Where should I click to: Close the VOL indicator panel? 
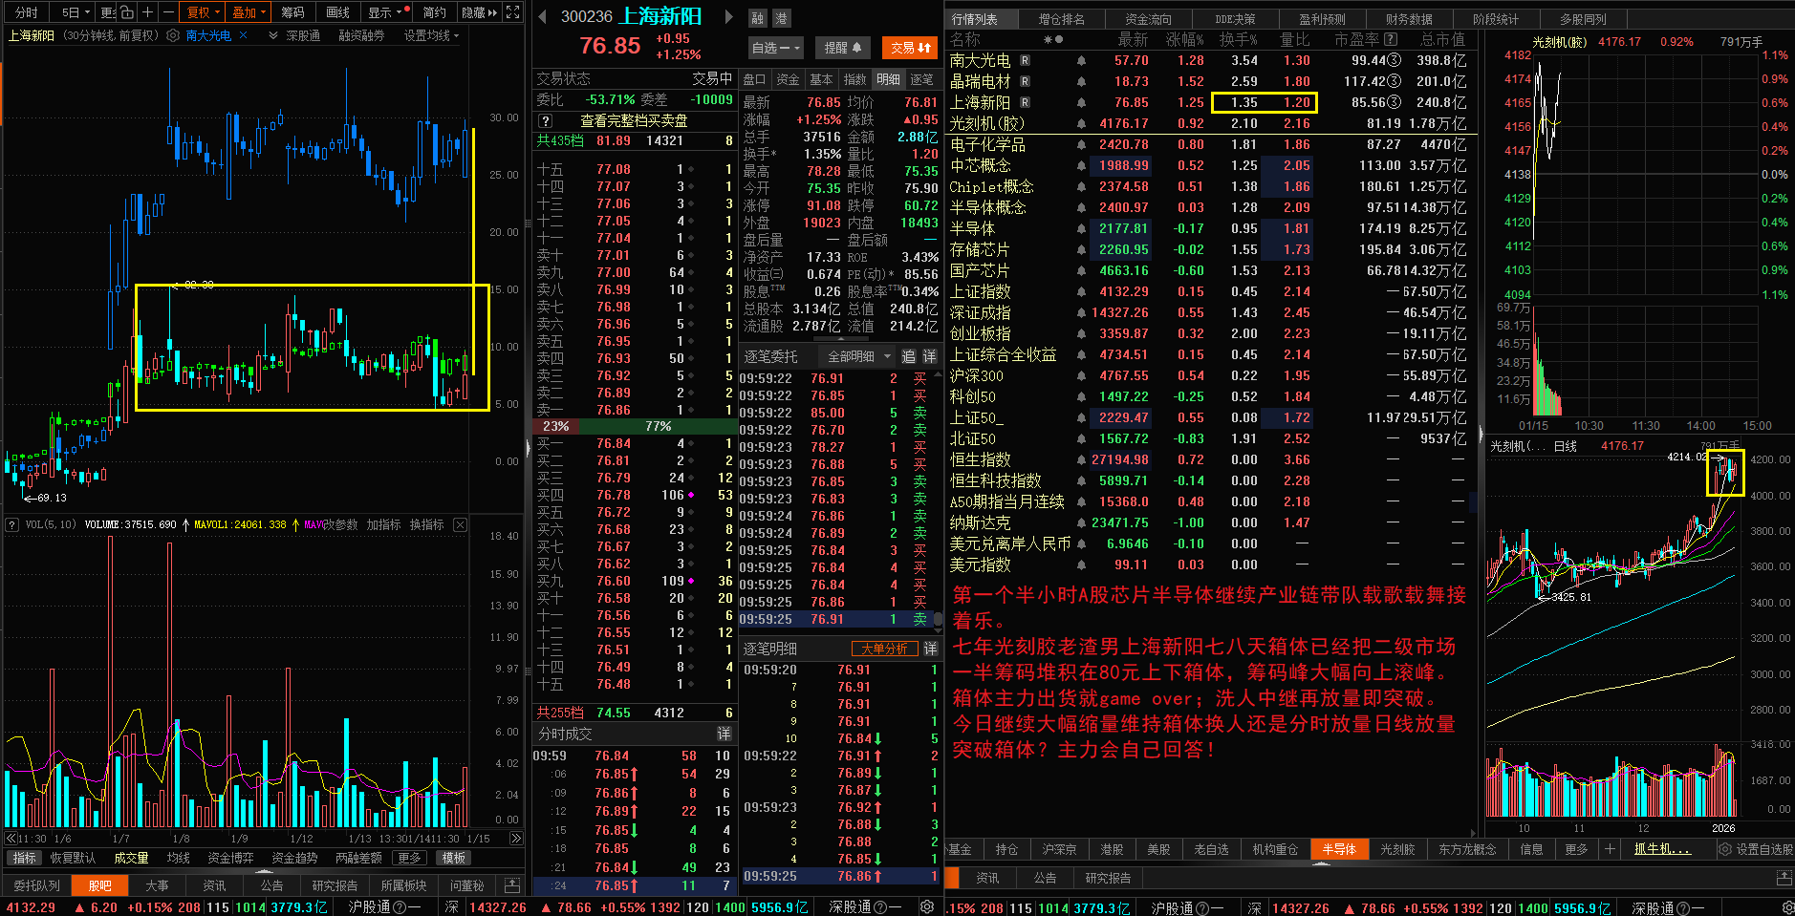point(460,524)
